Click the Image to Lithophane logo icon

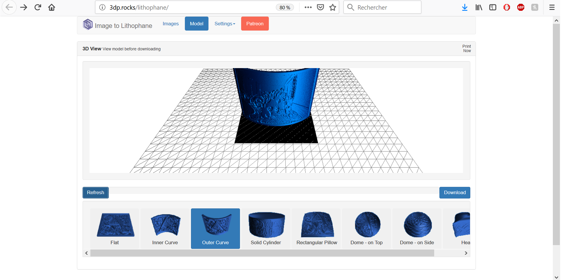coord(88,24)
